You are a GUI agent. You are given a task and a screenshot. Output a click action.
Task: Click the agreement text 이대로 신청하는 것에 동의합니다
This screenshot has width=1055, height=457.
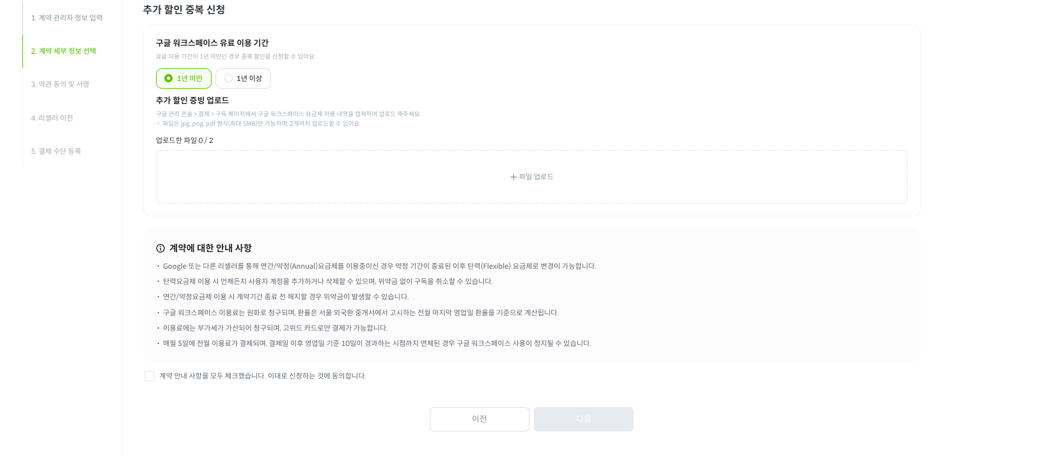316,376
